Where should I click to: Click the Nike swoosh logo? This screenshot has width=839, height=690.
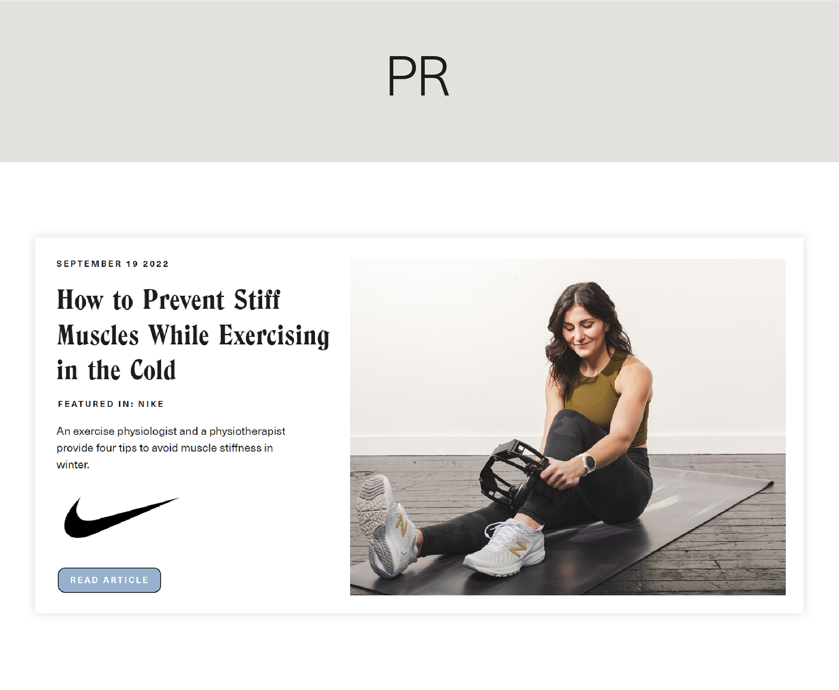121,517
